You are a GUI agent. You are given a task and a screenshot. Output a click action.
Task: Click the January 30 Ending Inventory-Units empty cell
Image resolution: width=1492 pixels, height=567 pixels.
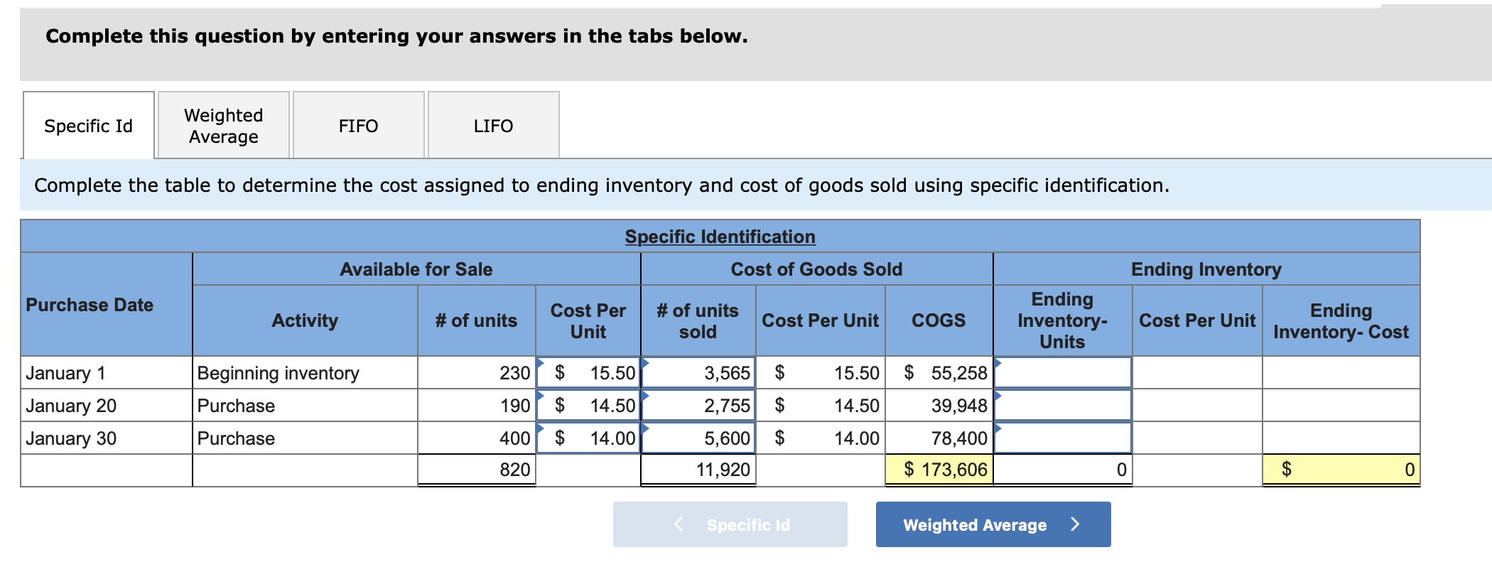click(x=1062, y=438)
